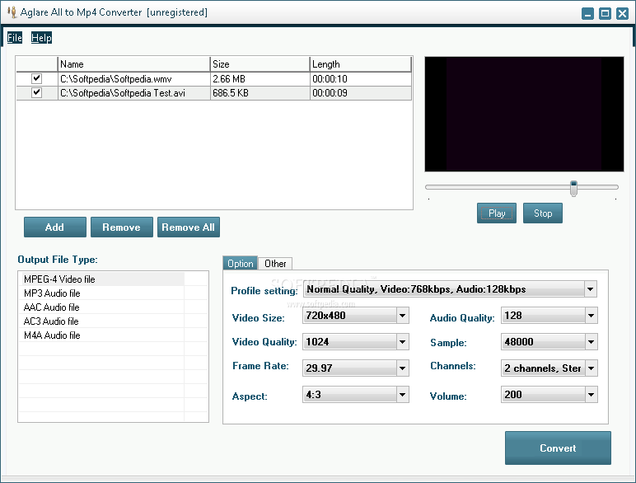636x483 pixels.
Task: Close the converter window
Action: 622,13
